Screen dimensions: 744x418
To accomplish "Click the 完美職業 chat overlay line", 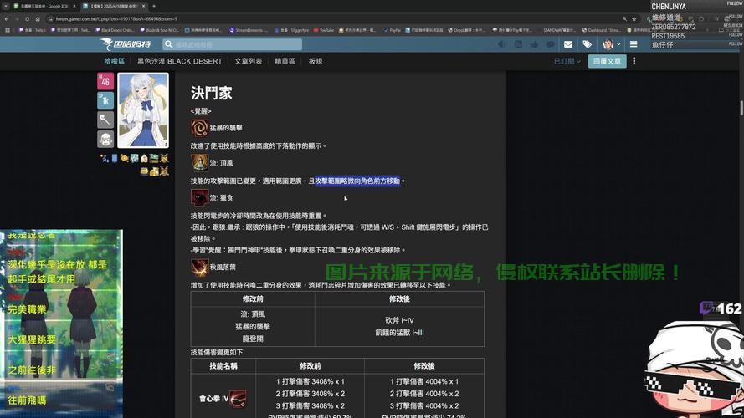I will pyautogui.click(x=27, y=310).
